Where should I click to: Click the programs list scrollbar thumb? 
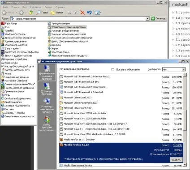coord(185,120)
